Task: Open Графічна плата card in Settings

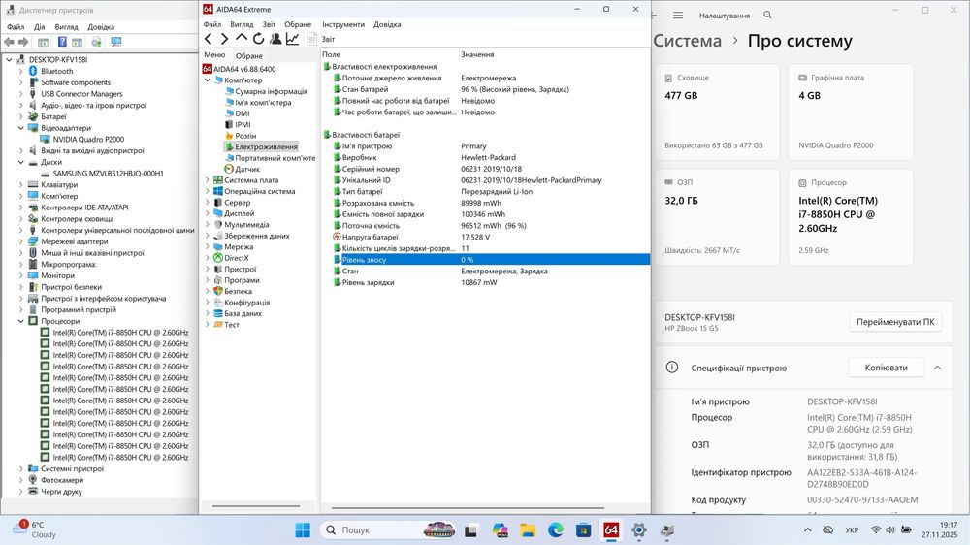Action: (851, 112)
